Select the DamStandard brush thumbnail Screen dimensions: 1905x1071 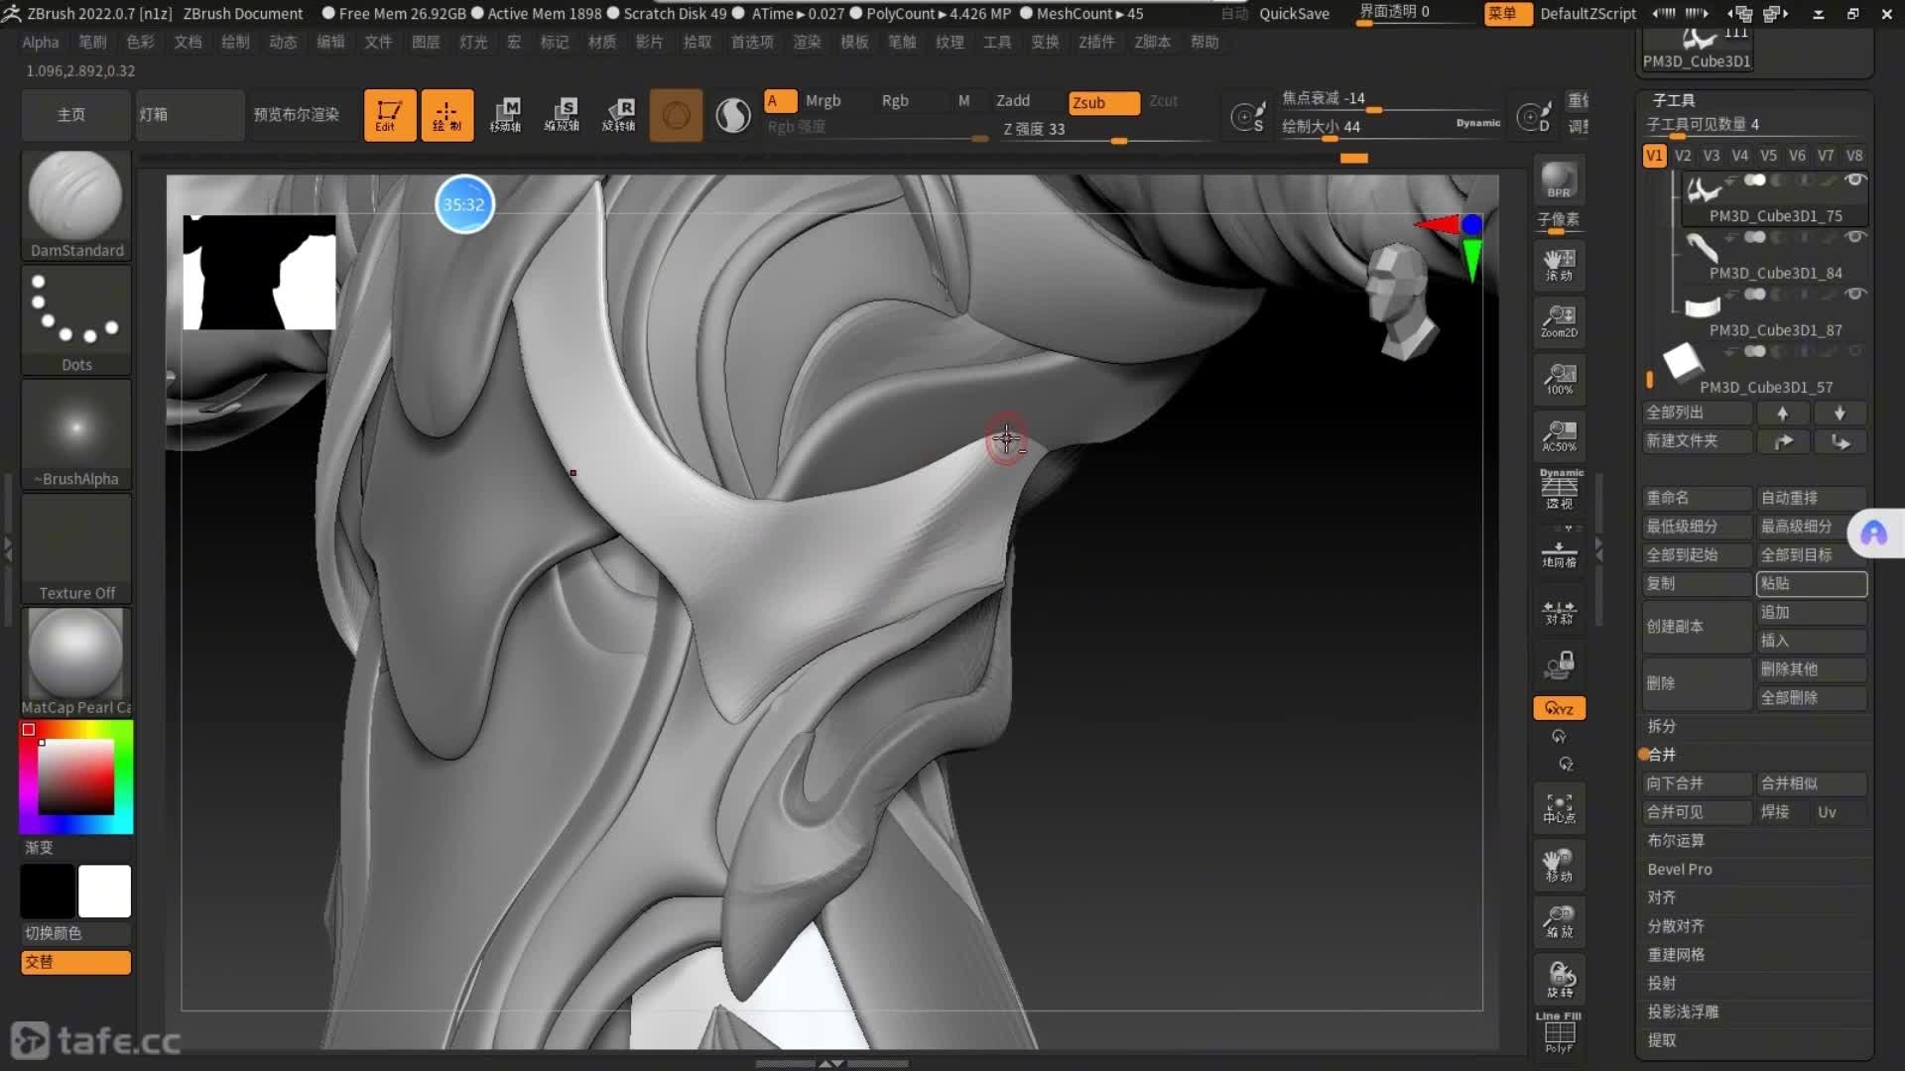click(x=76, y=196)
